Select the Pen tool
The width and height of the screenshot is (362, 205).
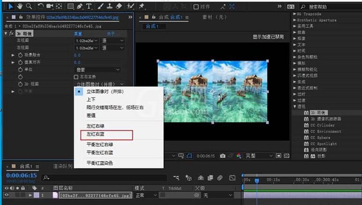(80, 7)
